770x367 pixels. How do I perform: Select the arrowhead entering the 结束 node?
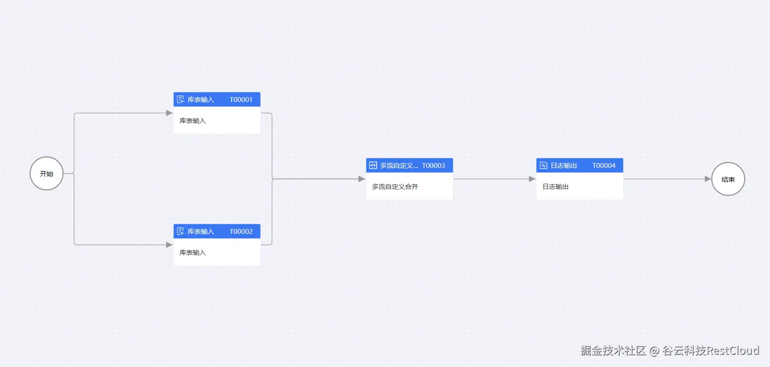point(708,179)
